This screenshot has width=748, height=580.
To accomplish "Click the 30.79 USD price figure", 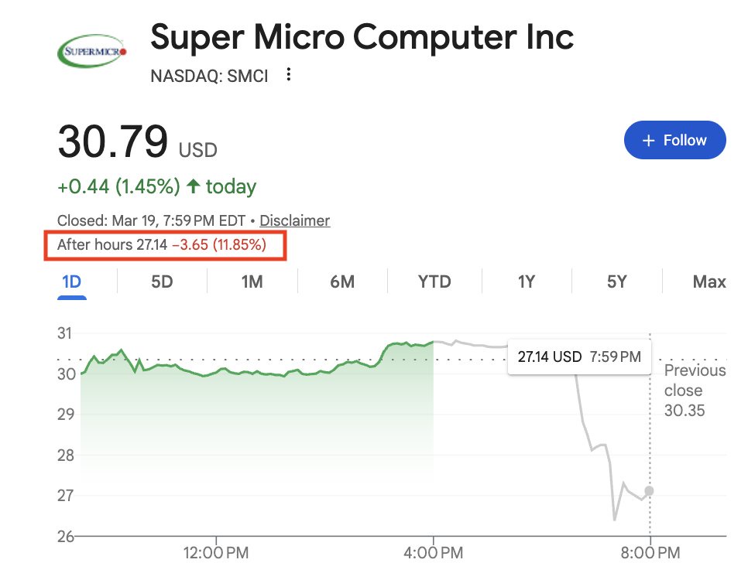I will coord(113,141).
